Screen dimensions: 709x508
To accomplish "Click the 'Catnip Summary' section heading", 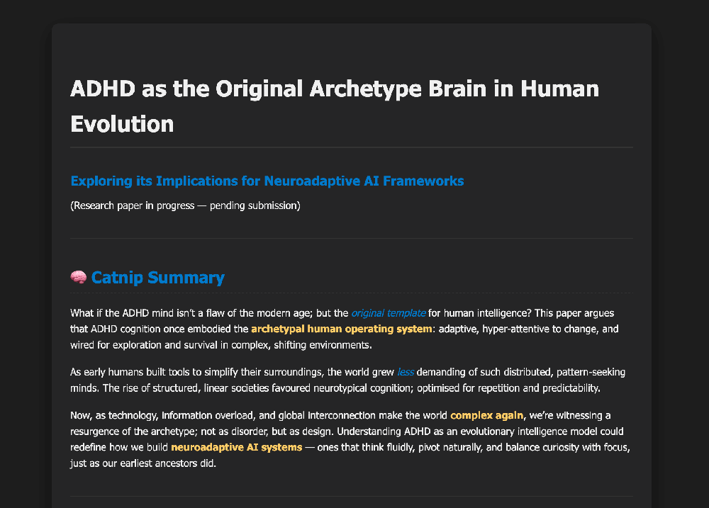I will pyautogui.click(x=157, y=278).
